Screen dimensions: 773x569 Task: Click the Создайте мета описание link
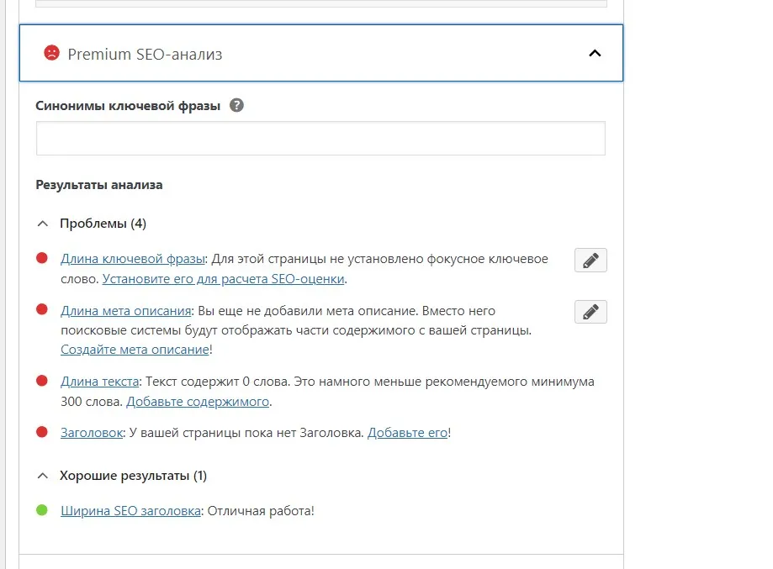tap(135, 350)
